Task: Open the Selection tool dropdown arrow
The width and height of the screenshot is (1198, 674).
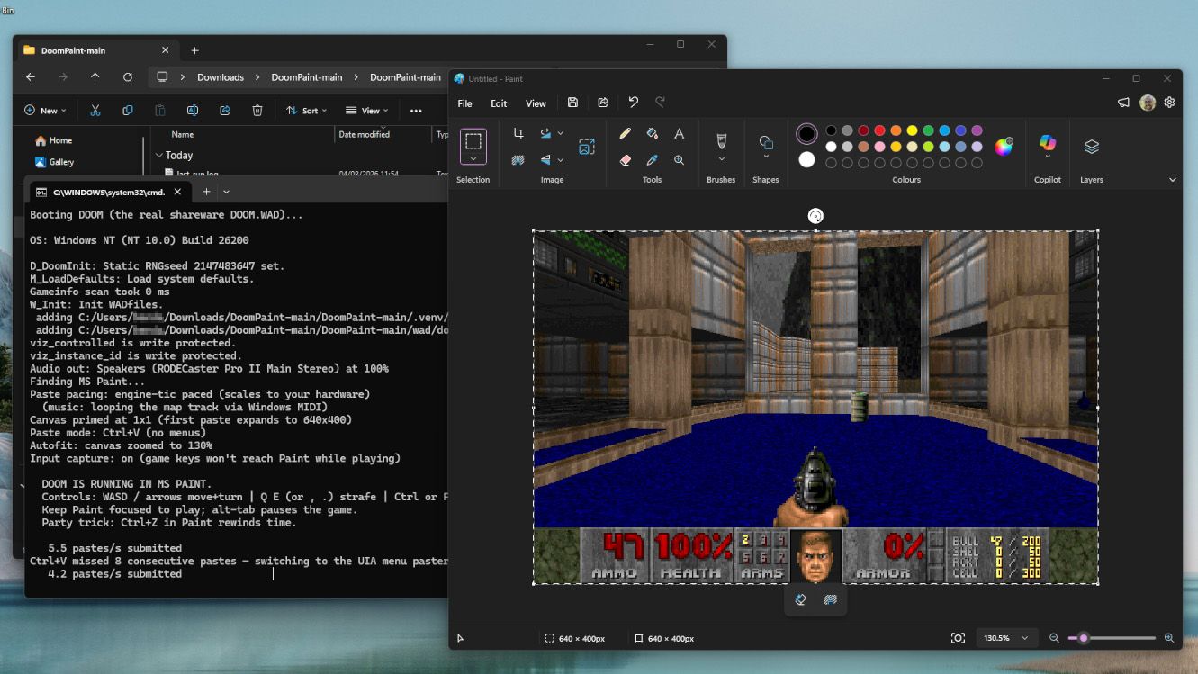Action: [x=473, y=158]
